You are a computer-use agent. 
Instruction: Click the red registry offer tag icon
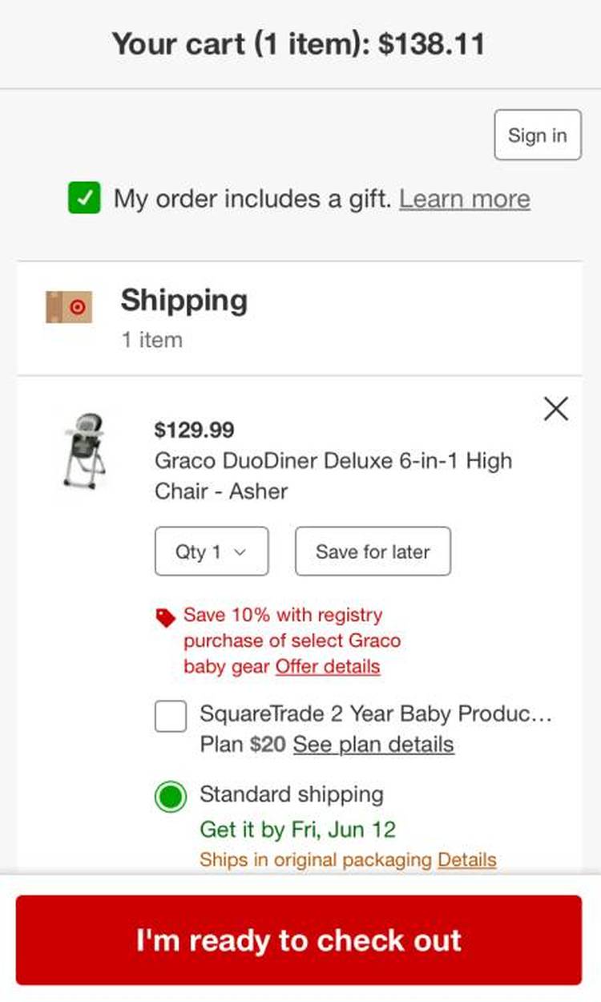(x=165, y=616)
